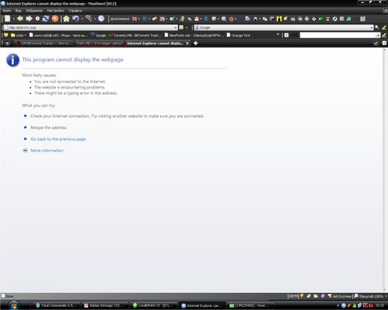Click the vertical page scrollbar
The image size is (388, 310).
385,169
